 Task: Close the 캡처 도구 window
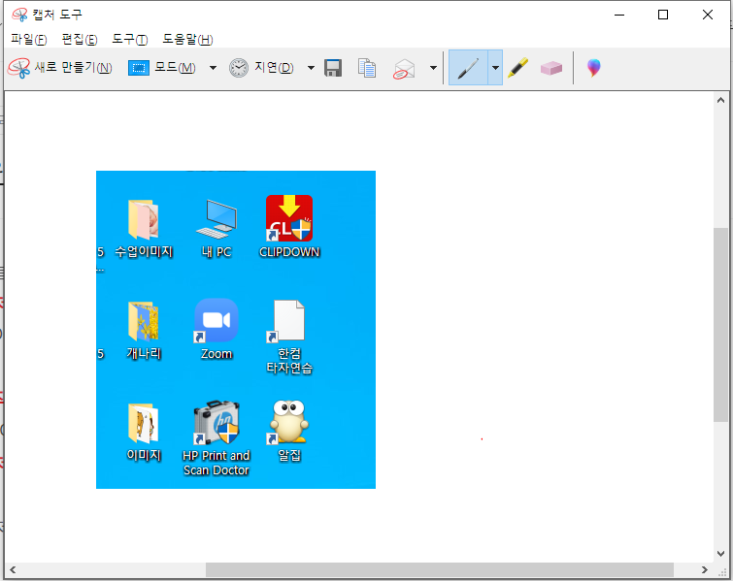(708, 15)
